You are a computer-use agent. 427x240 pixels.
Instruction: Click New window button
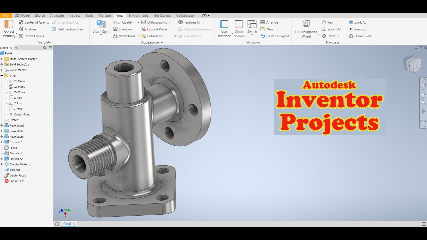click(267, 29)
